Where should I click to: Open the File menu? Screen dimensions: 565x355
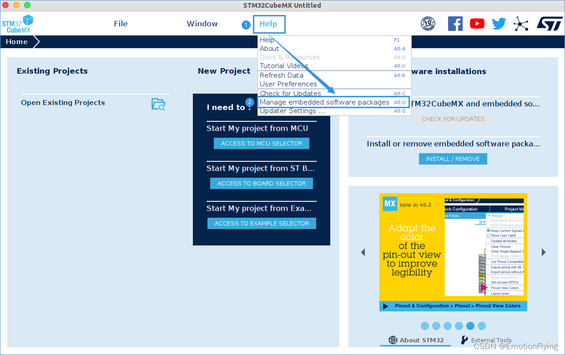tap(121, 24)
